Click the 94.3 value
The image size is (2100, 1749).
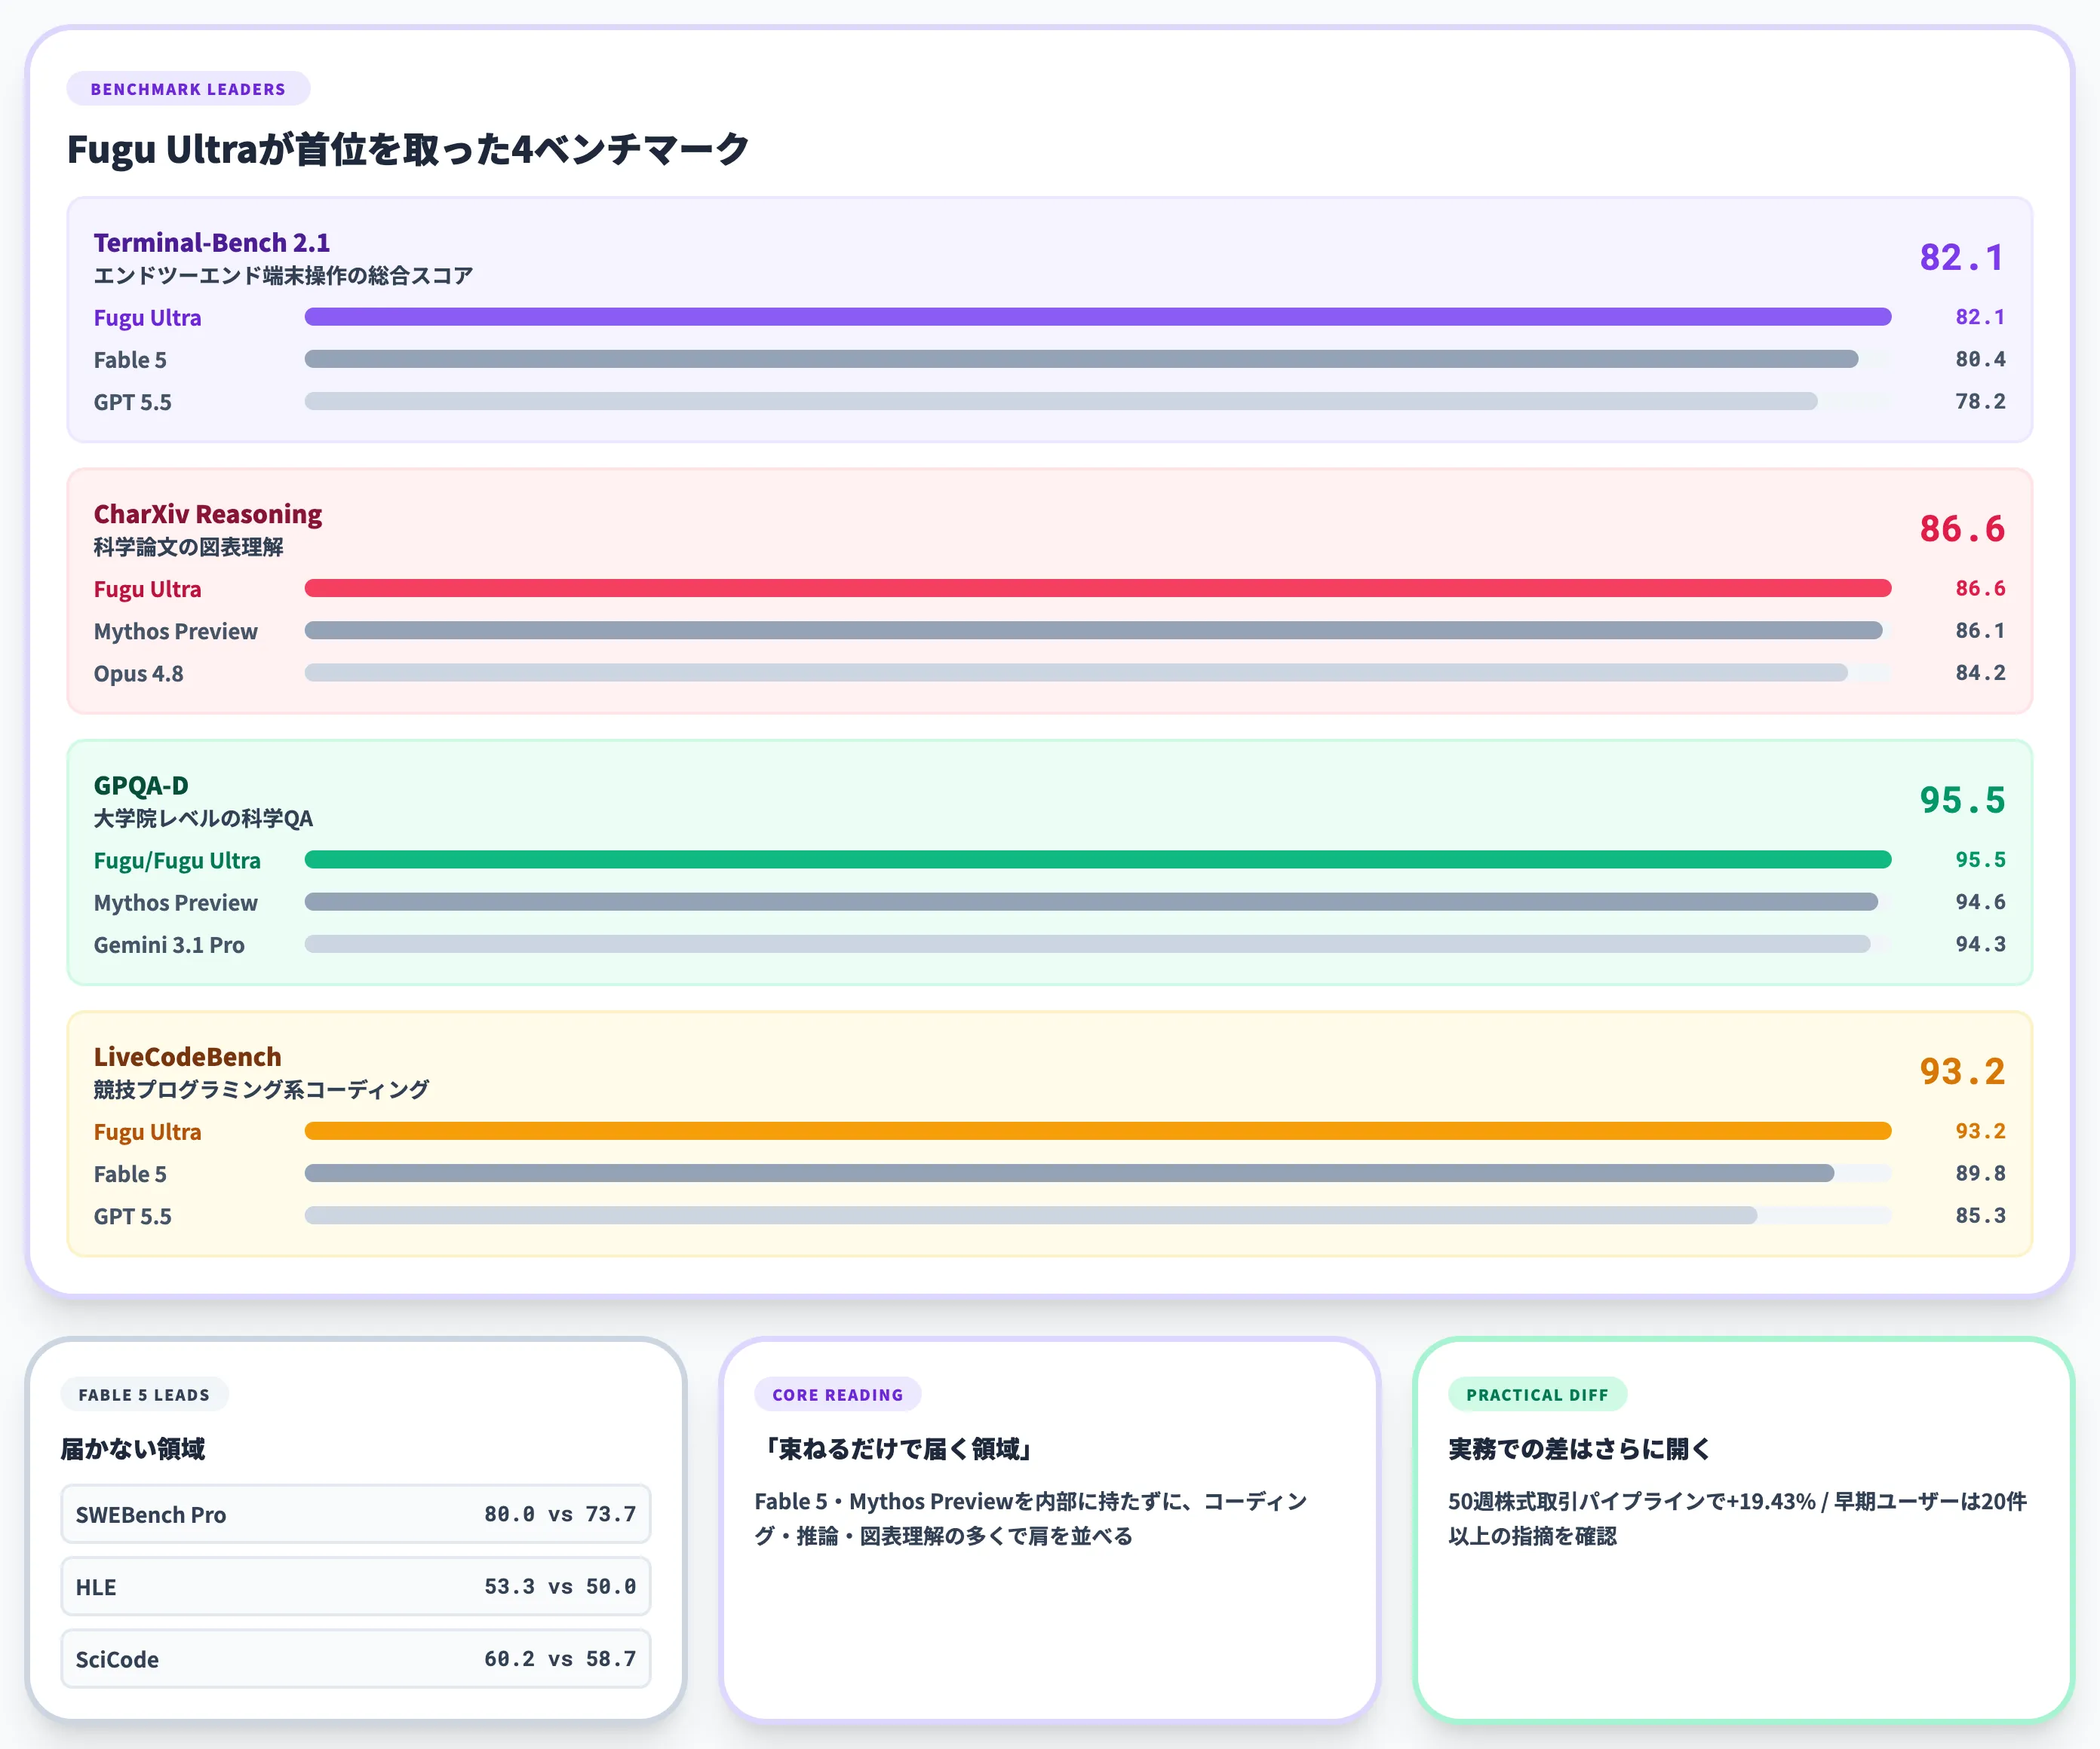(x=1980, y=943)
